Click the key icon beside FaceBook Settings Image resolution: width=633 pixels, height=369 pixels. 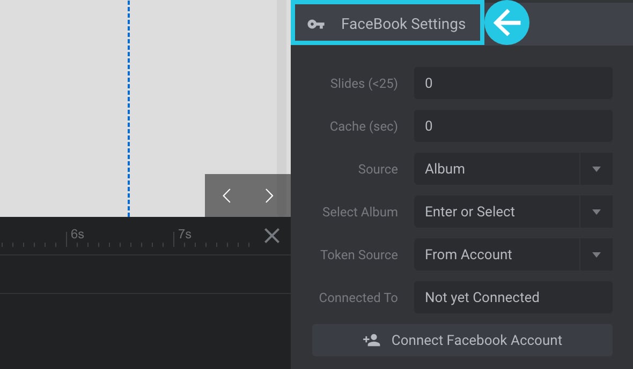[315, 24]
